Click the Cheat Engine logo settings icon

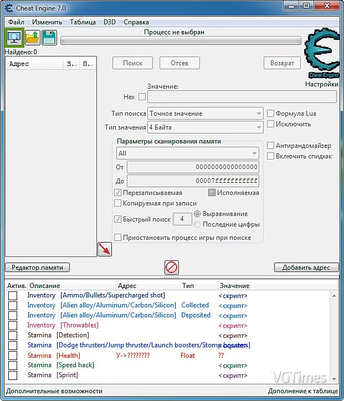click(322, 54)
